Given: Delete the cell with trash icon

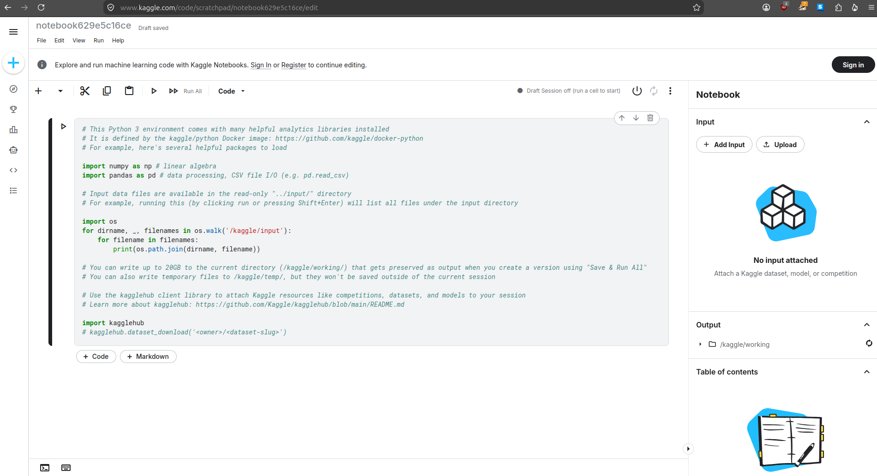Looking at the screenshot, I should pos(650,118).
